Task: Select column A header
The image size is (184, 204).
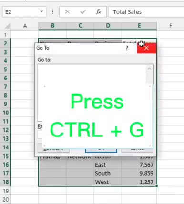Action: coord(25,26)
